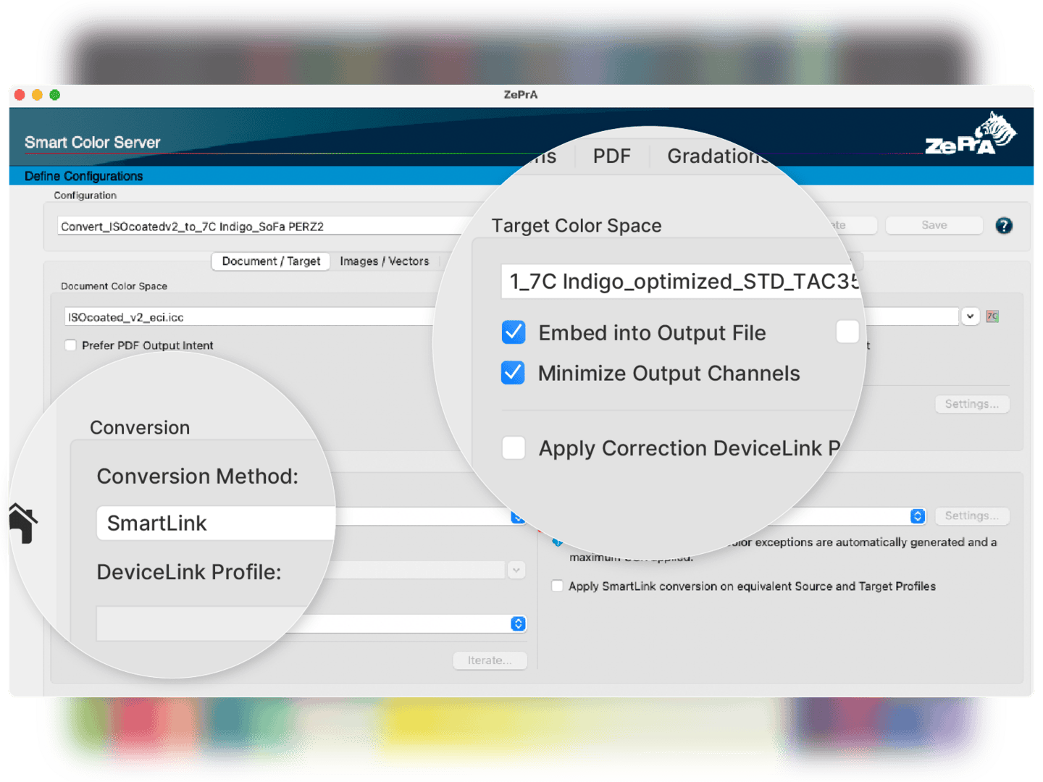Enable Apply Correction DeviceLink Profile checkbox
This screenshot has width=1043, height=782.
coord(514,447)
